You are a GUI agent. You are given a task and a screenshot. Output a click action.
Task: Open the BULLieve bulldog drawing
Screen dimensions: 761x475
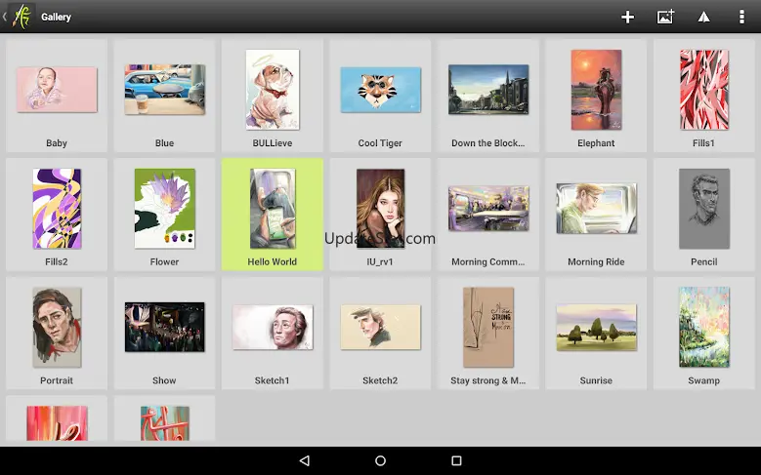pos(273,90)
